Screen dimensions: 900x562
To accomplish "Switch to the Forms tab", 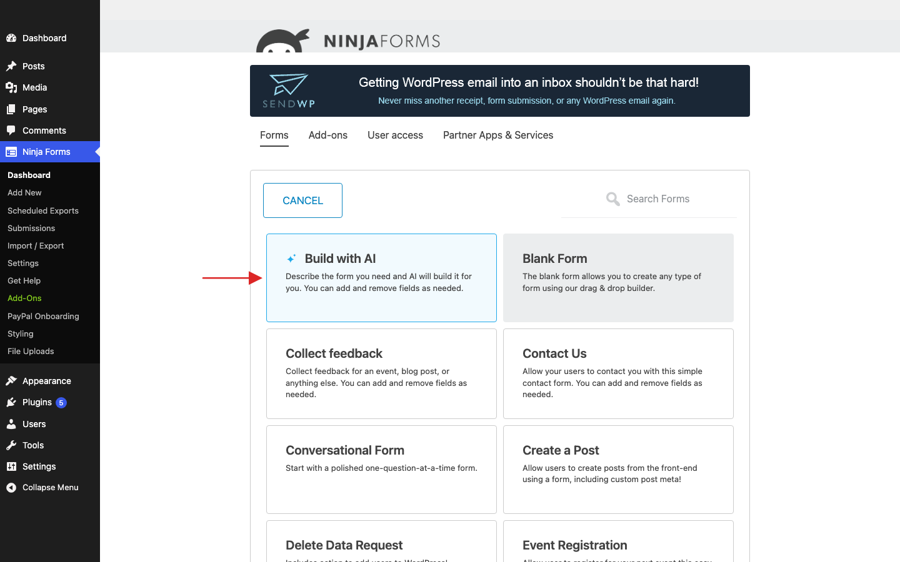I will [274, 135].
